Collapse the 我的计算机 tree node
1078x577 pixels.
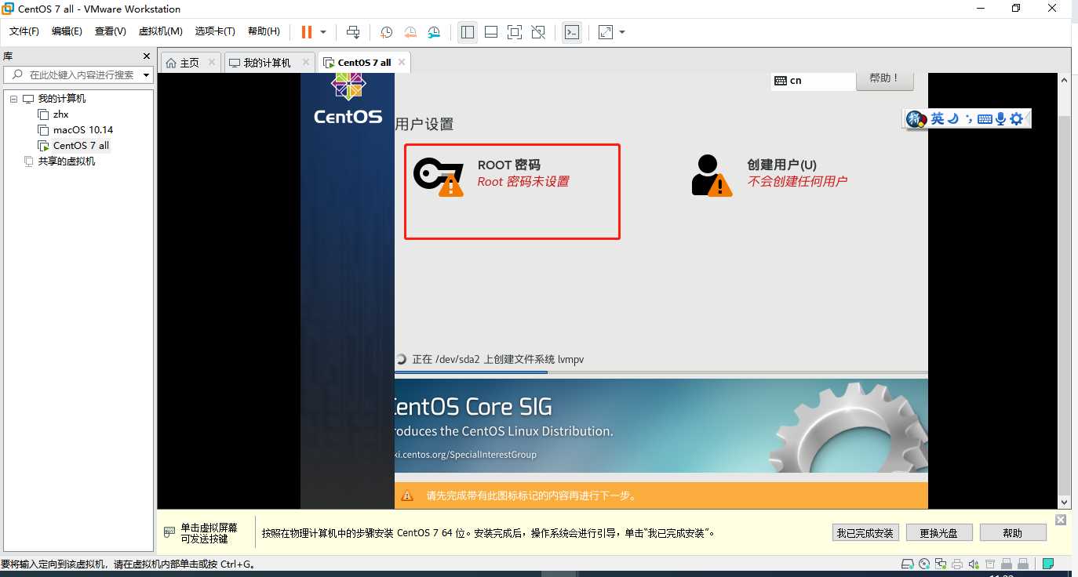pos(13,99)
